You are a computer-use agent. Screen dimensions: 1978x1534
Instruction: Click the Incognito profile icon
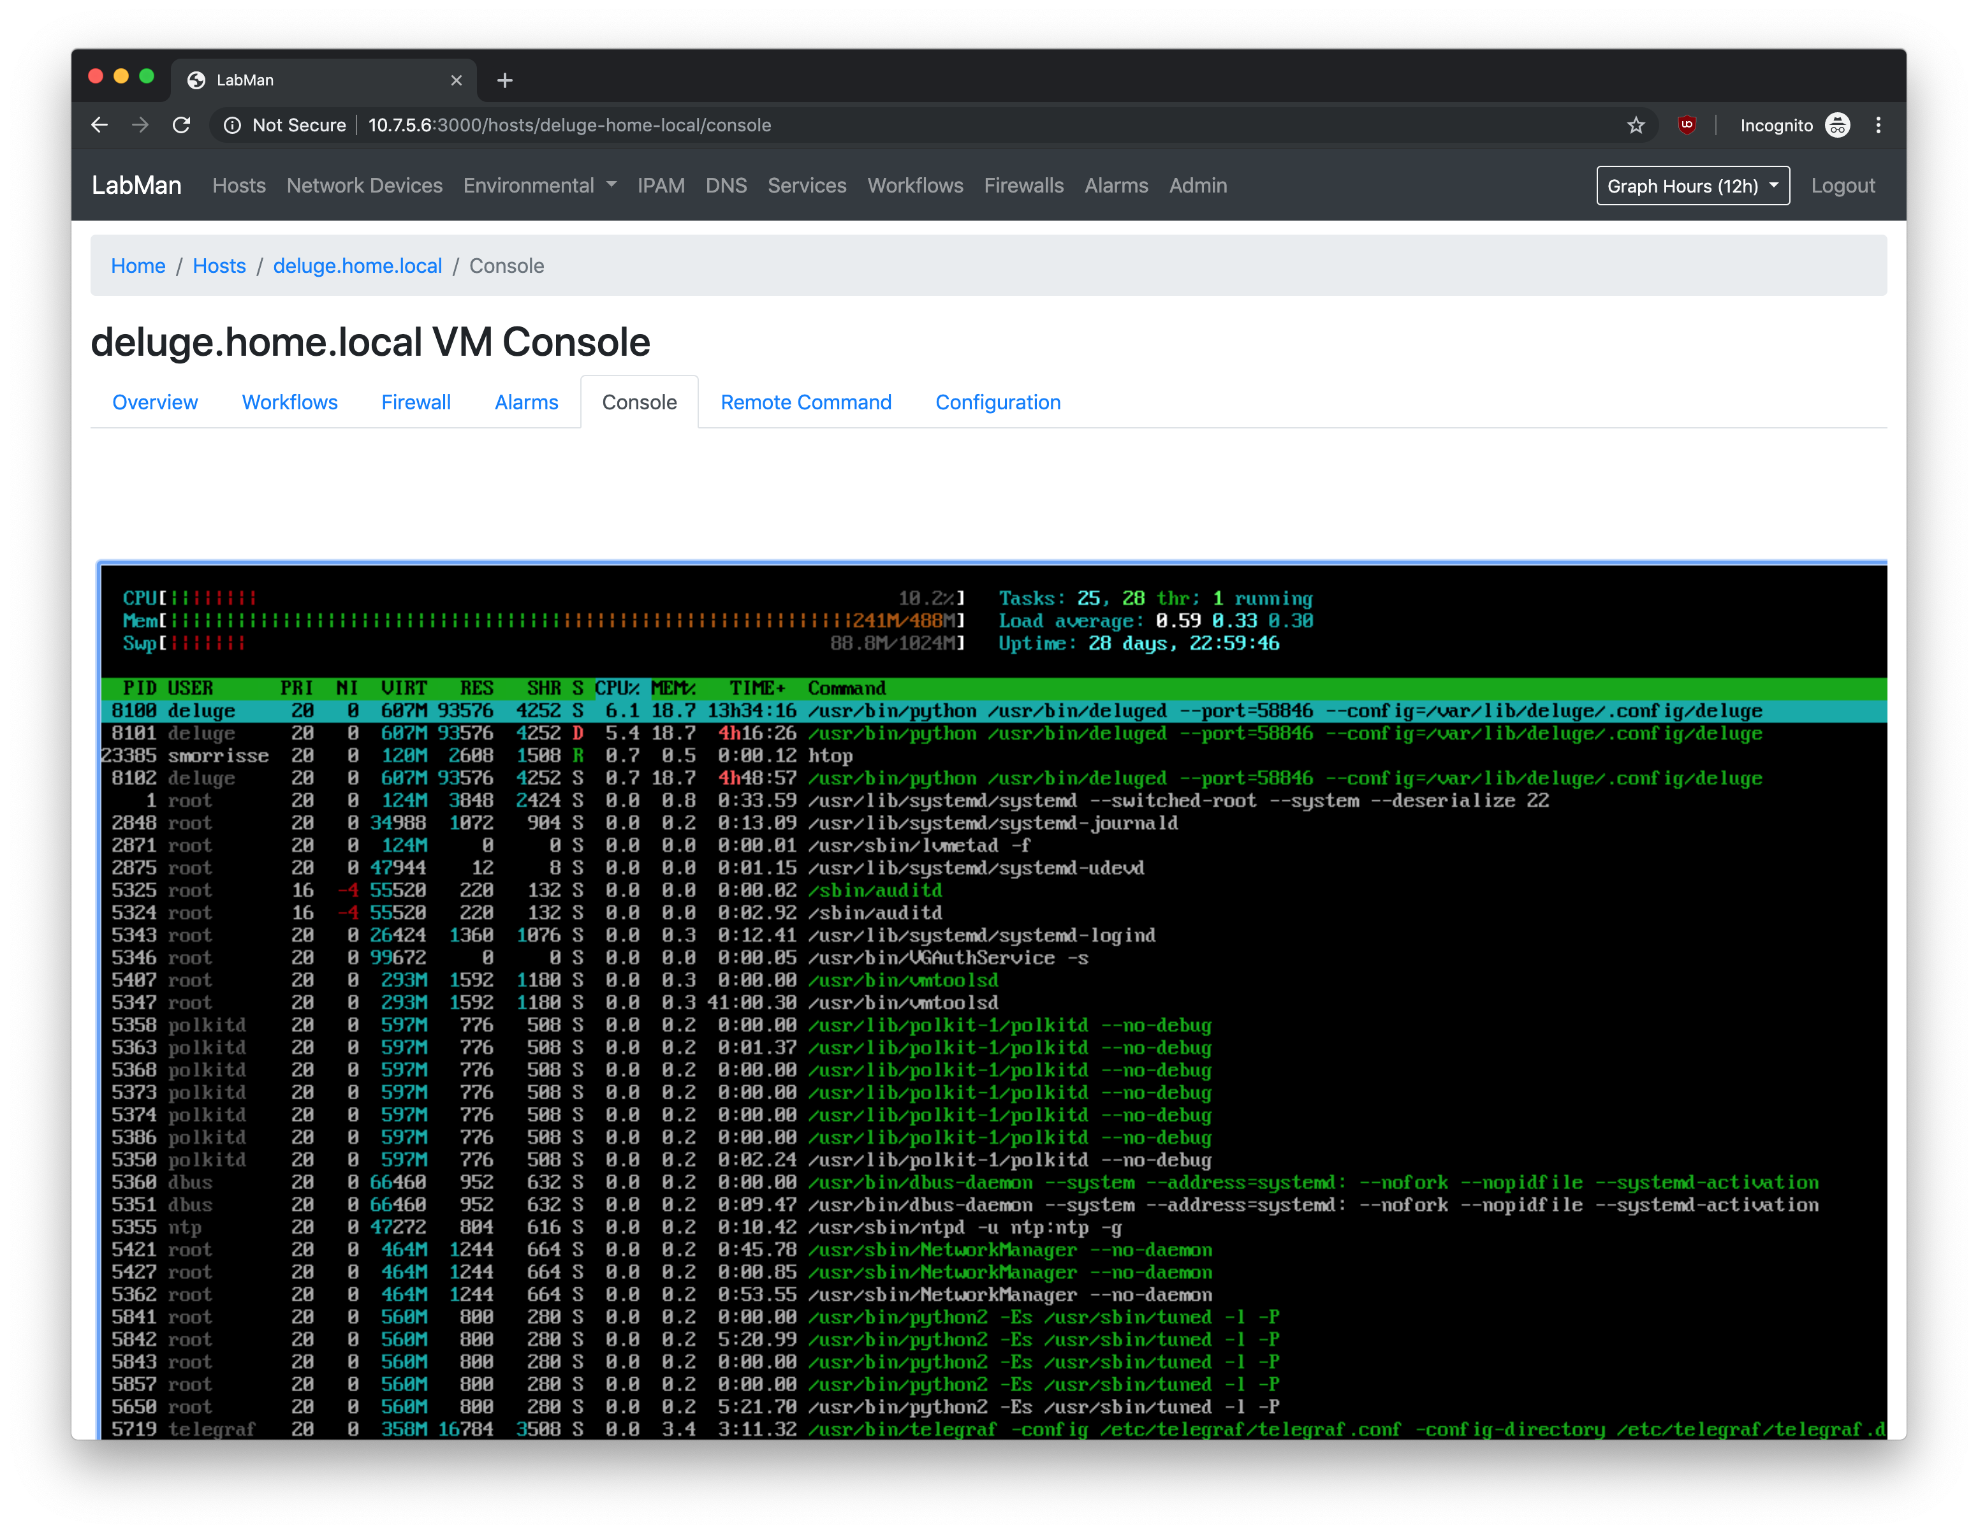click(1838, 125)
